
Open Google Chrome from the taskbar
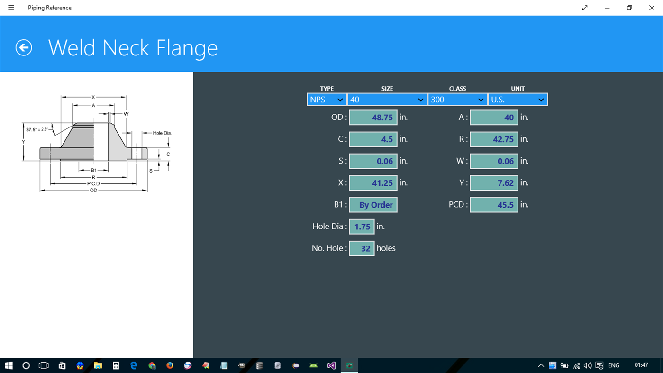pos(152,365)
